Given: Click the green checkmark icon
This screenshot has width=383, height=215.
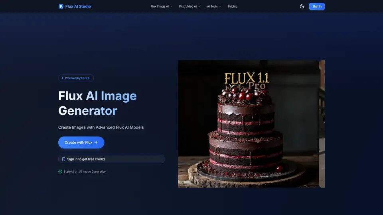Looking at the screenshot, I should click(60, 172).
